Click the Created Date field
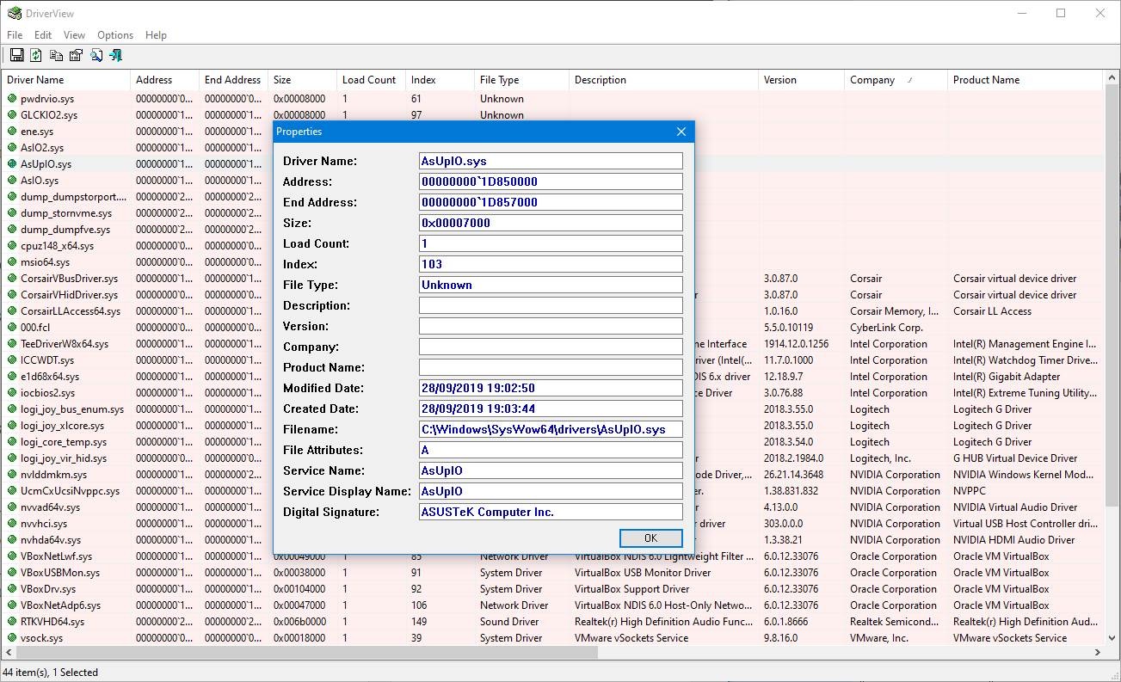1121x682 pixels. 551,409
